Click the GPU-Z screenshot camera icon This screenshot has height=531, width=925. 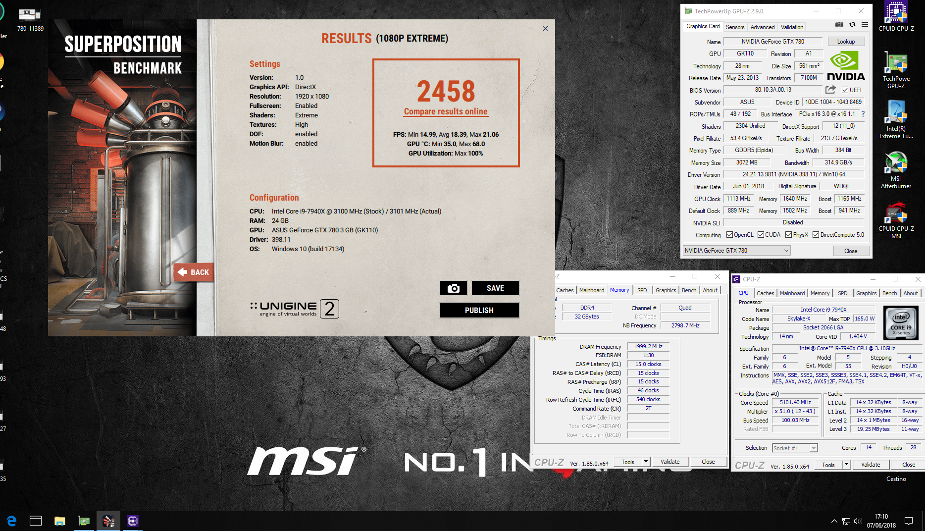click(x=839, y=24)
